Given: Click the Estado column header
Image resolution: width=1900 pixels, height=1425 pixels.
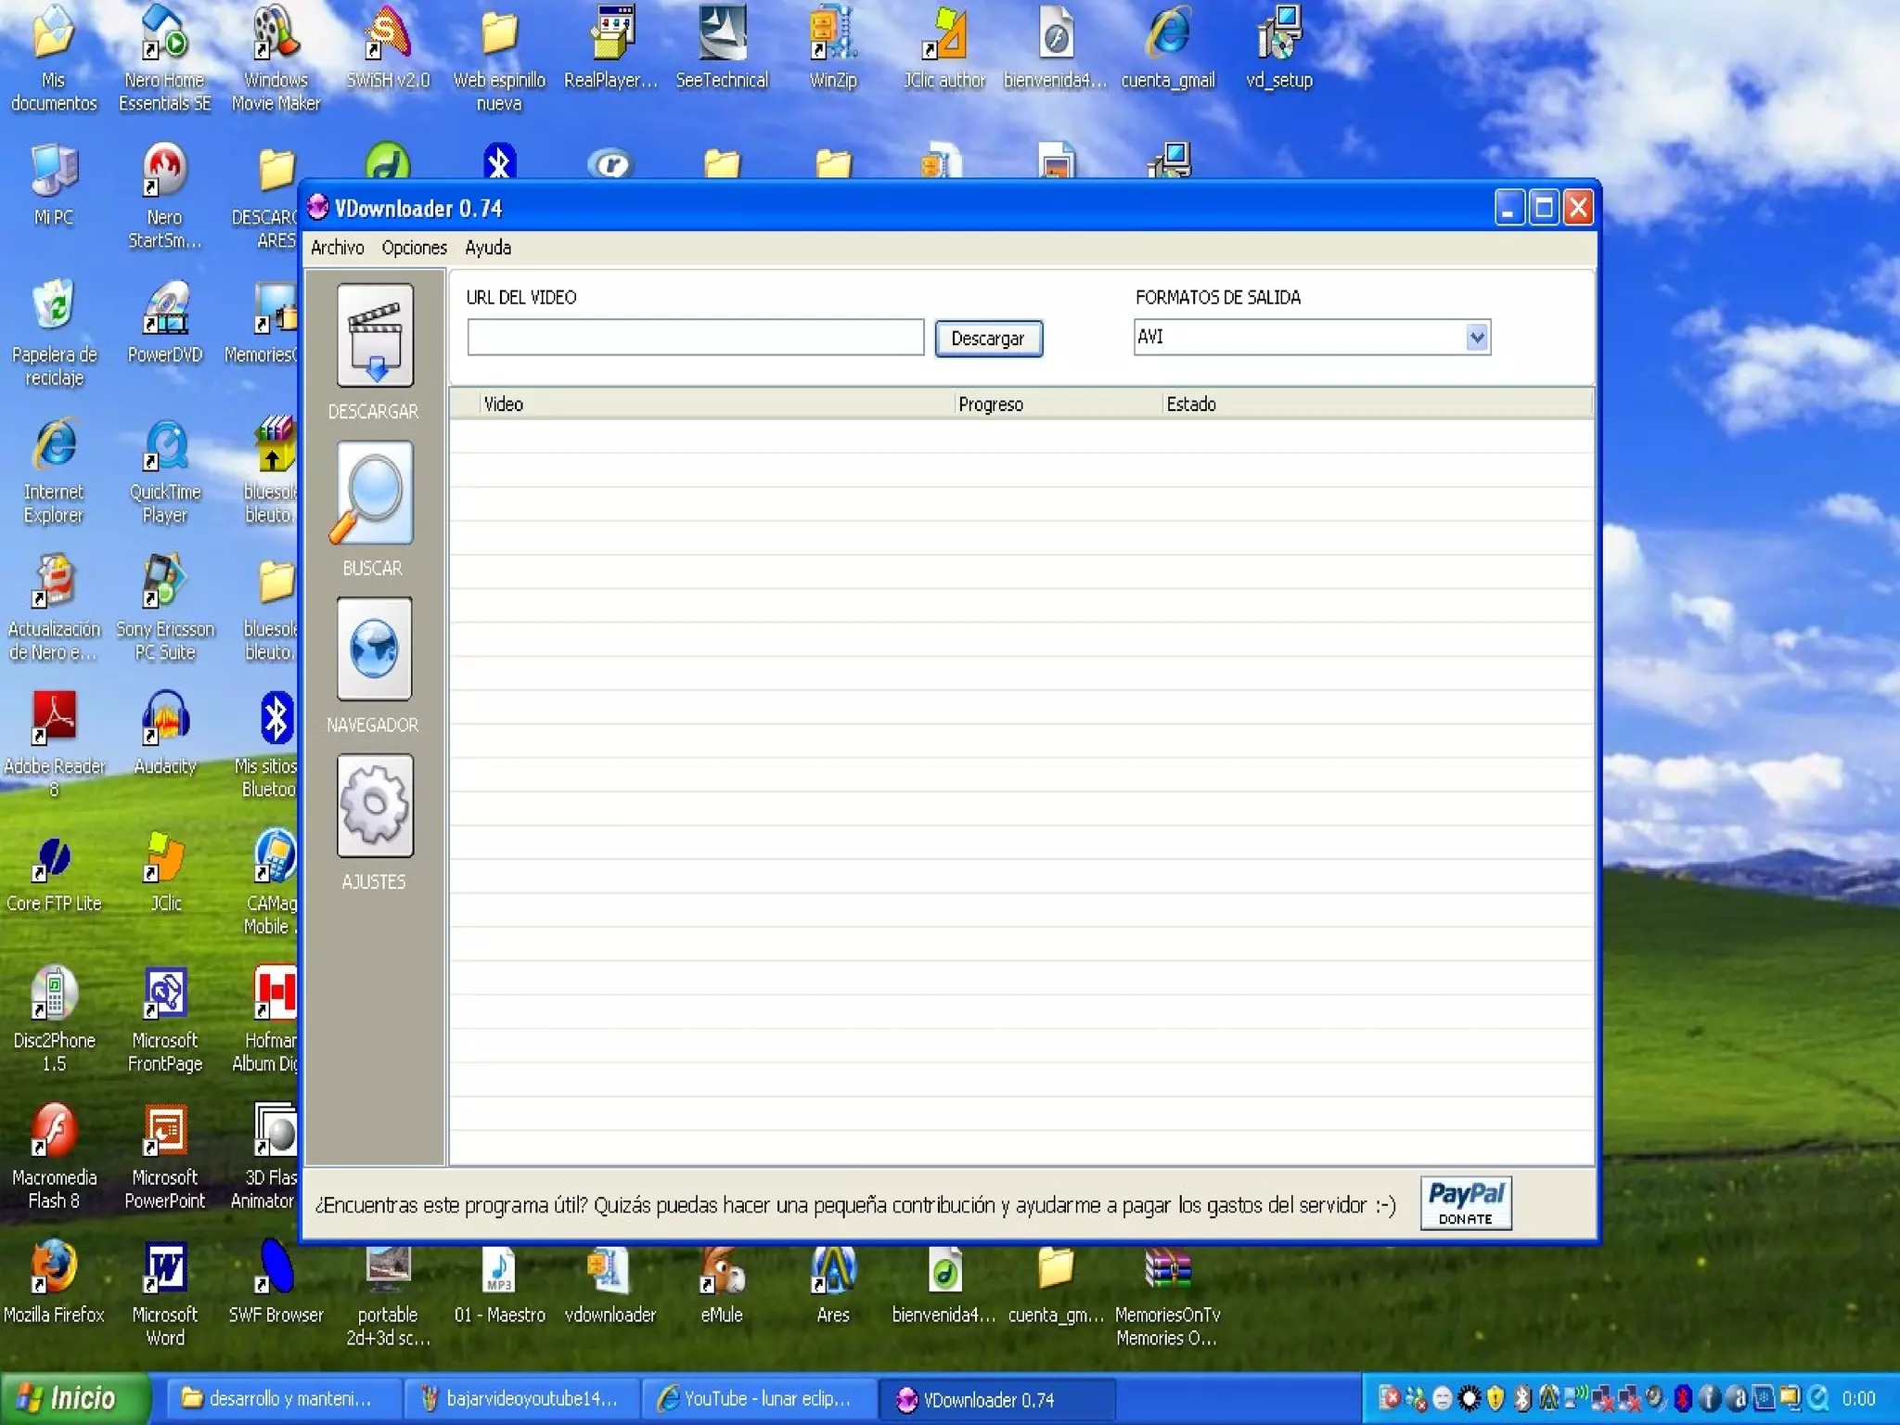Looking at the screenshot, I should (x=1191, y=404).
